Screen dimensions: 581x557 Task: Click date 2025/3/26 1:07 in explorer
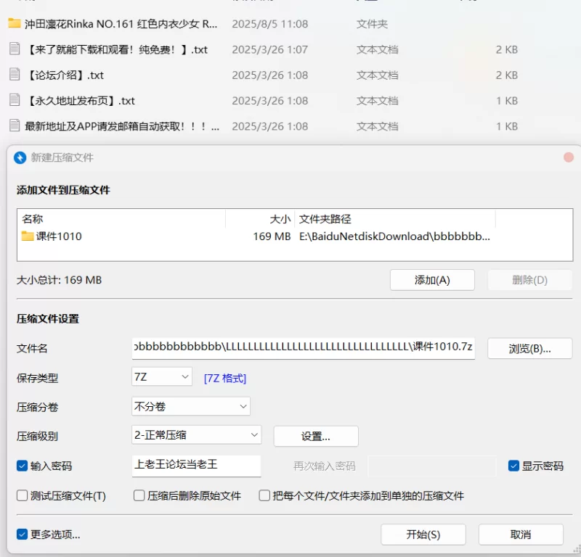pos(269,49)
